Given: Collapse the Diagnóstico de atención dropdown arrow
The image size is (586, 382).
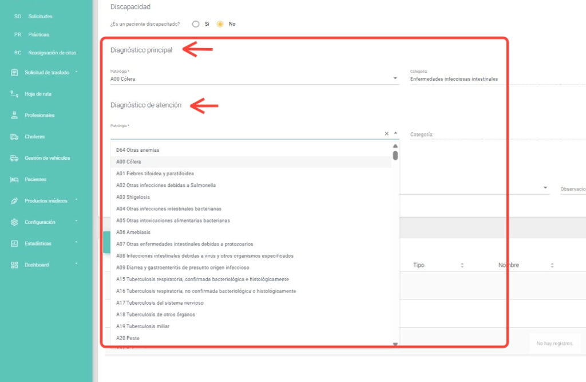Looking at the screenshot, I should (395, 133).
